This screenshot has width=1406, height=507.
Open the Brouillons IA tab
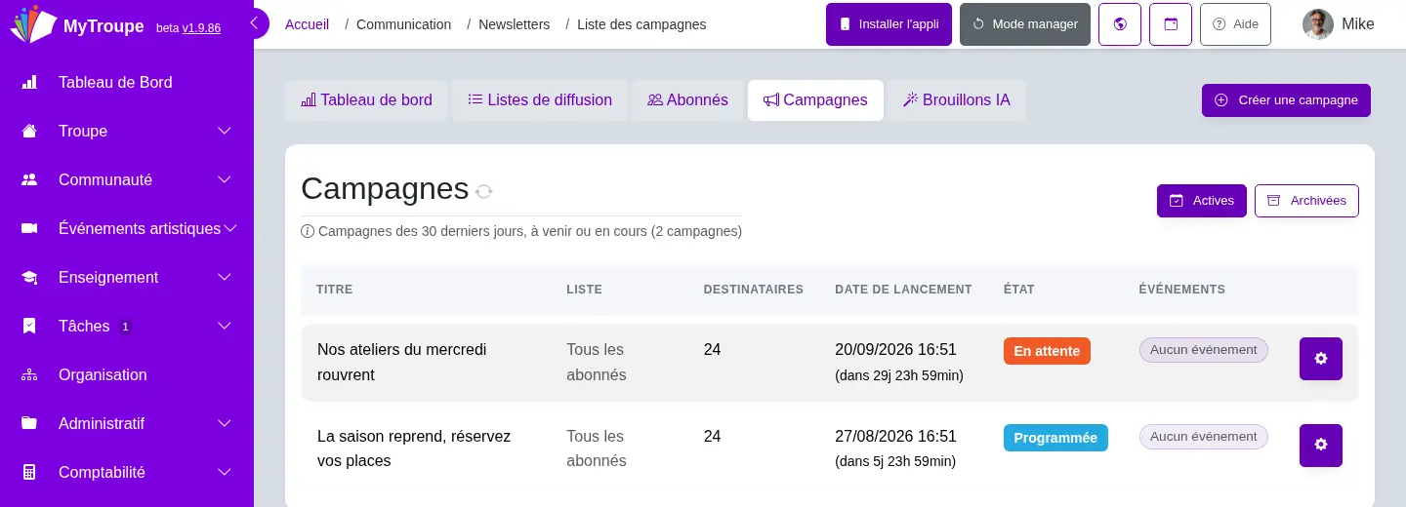pyautogui.click(x=957, y=100)
